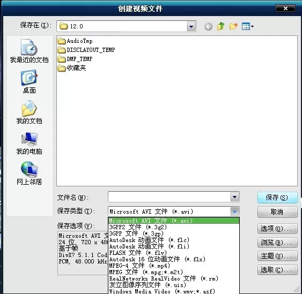302x294 pixels.
Task: Select the DMF_TEMP folder
Action: pos(75,59)
